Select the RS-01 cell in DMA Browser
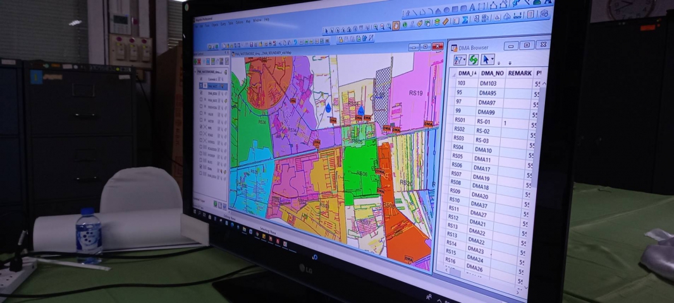Viewport: 674px width, 303px height. click(484, 122)
